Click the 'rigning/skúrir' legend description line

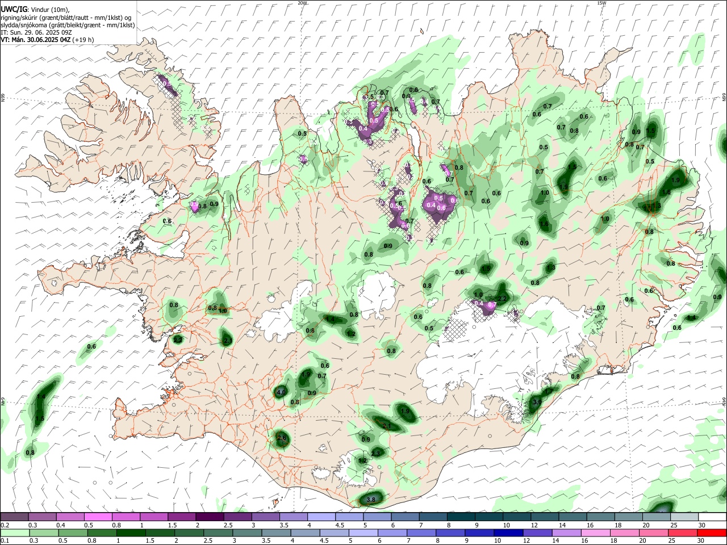point(66,18)
